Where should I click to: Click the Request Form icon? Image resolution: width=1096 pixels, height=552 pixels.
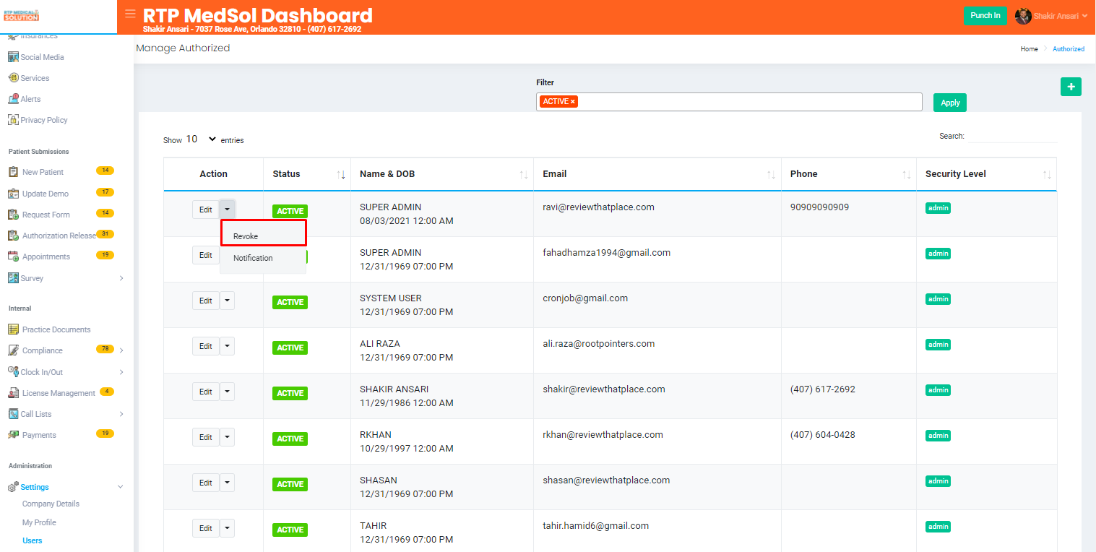13,215
